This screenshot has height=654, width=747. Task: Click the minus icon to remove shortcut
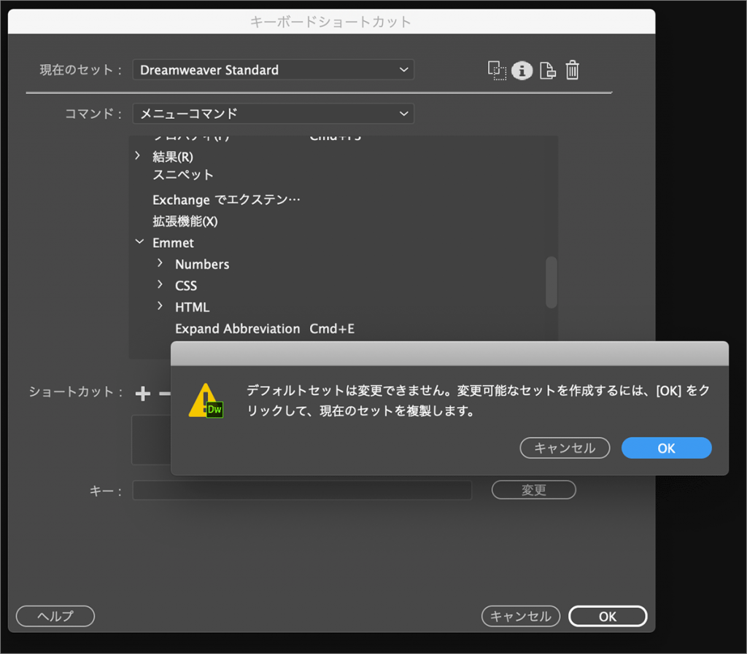(164, 394)
